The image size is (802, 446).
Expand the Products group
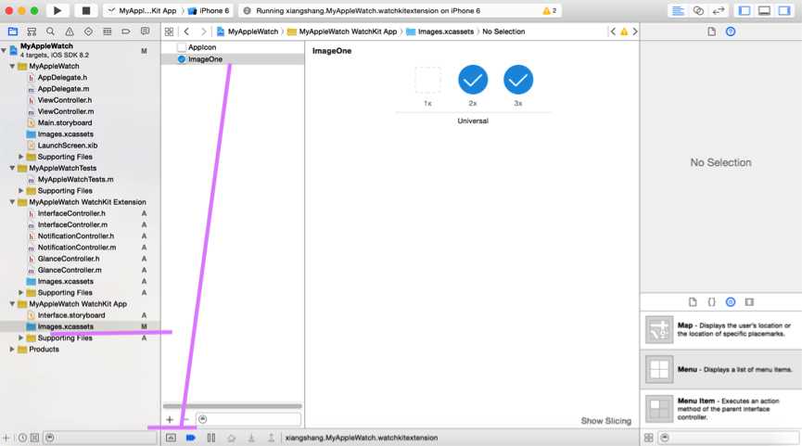[x=12, y=350]
